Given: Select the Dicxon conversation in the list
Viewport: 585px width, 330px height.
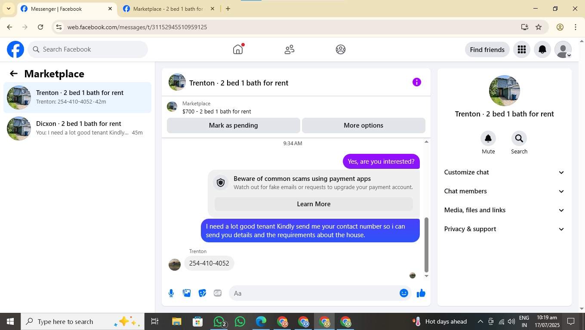Looking at the screenshot, I should pos(77,128).
